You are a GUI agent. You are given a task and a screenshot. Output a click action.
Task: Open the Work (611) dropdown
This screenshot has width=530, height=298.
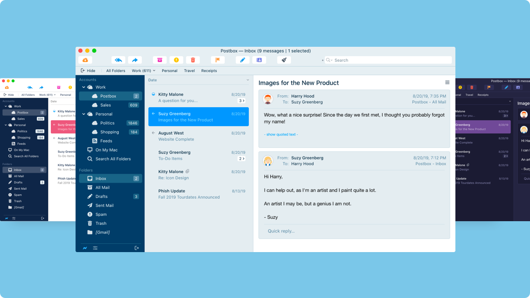(x=144, y=71)
